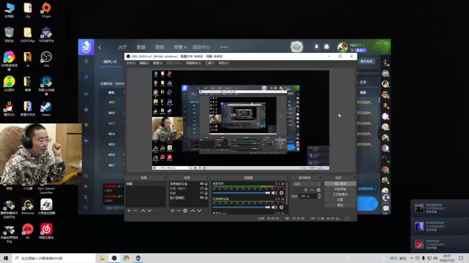Add a transition with plus icon
This screenshot has height=263, width=469.
305,190
